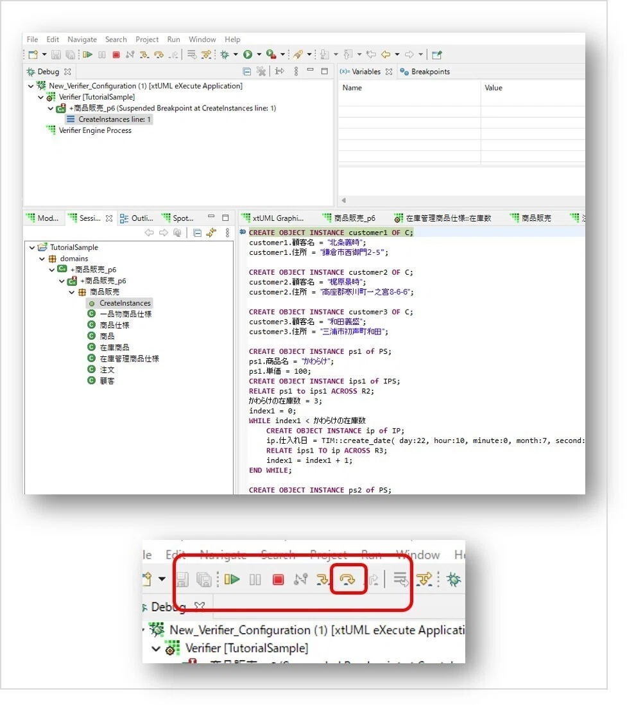627x705 pixels.
Task: Open the Run menu in main window
Action: [x=173, y=40]
